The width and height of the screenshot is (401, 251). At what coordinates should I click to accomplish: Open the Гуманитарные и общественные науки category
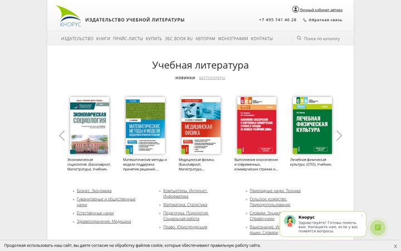[106, 202]
